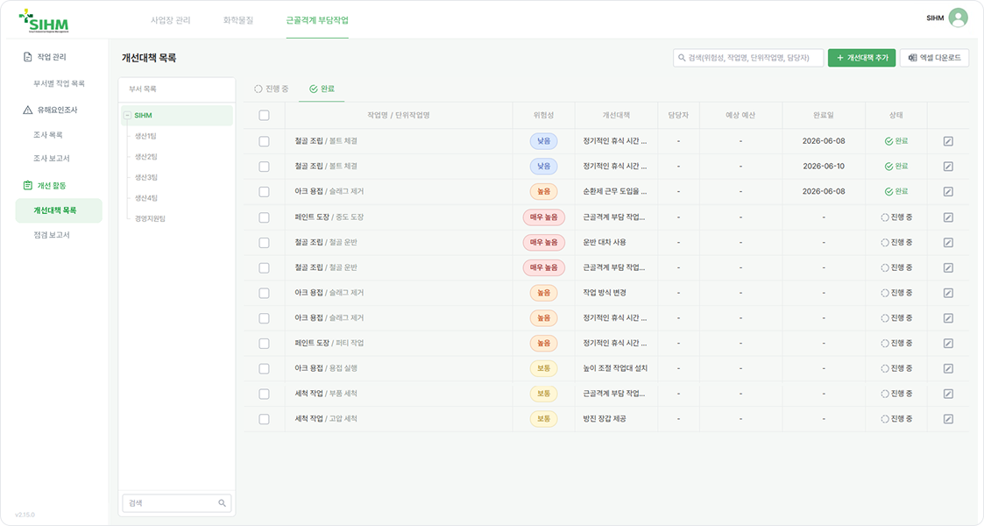Open edit icon for the 2026-06-10 row
984x526 pixels.
click(x=948, y=167)
